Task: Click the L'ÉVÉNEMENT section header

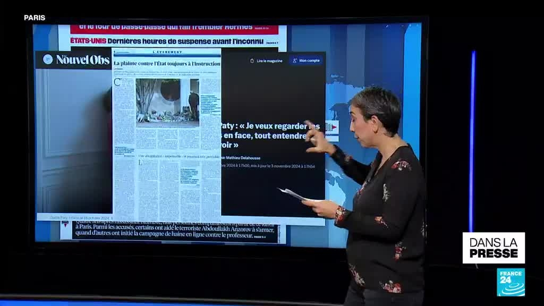Action: (167, 52)
